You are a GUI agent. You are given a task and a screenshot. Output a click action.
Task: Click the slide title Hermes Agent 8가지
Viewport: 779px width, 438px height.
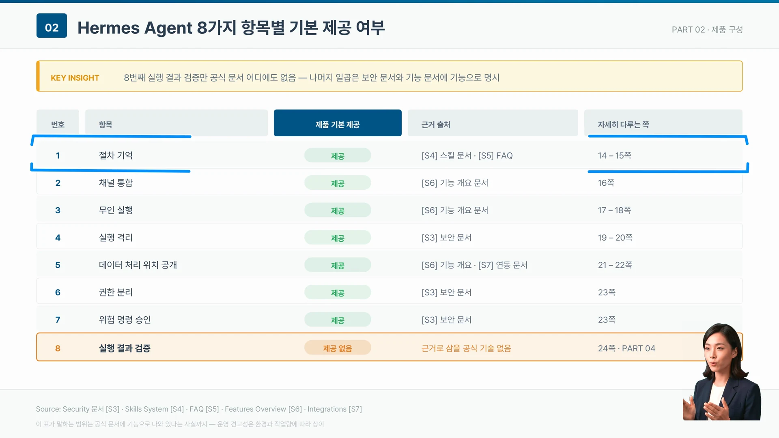231,28
